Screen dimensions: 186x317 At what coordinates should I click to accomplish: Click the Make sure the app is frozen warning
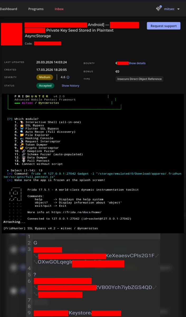pyautogui.click(x=60, y=180)
